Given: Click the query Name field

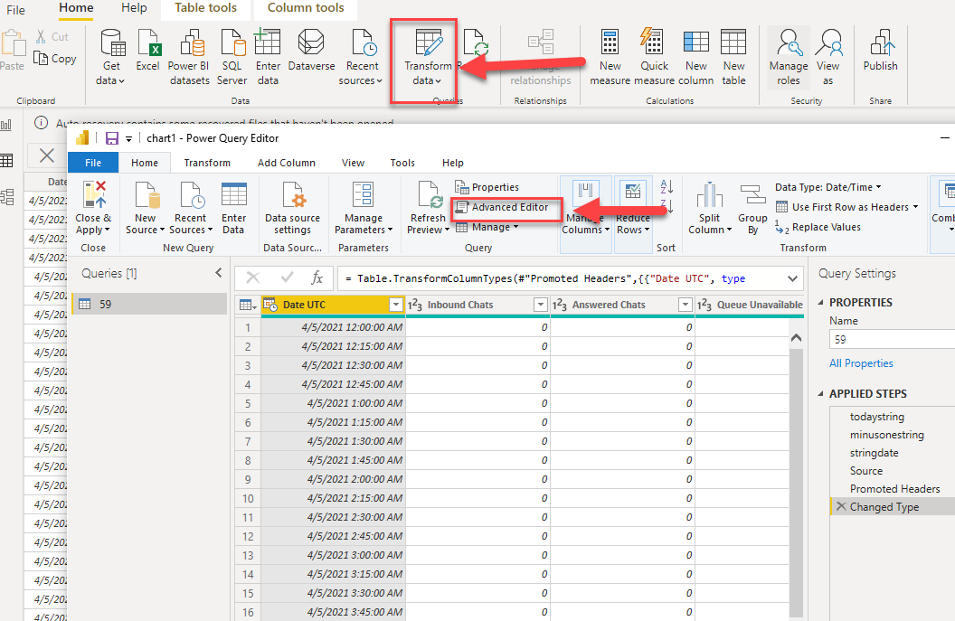Looking at the screenshot, I should tap(892, 339).
